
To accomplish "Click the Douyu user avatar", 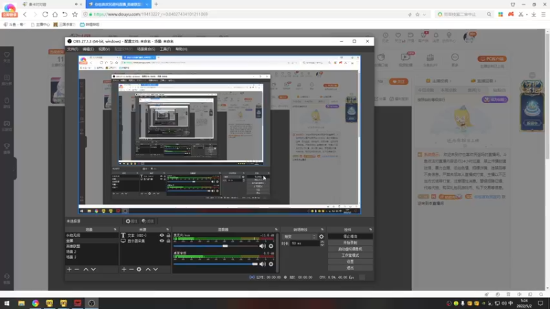I will pyautogui.click(x=469, y=37).
